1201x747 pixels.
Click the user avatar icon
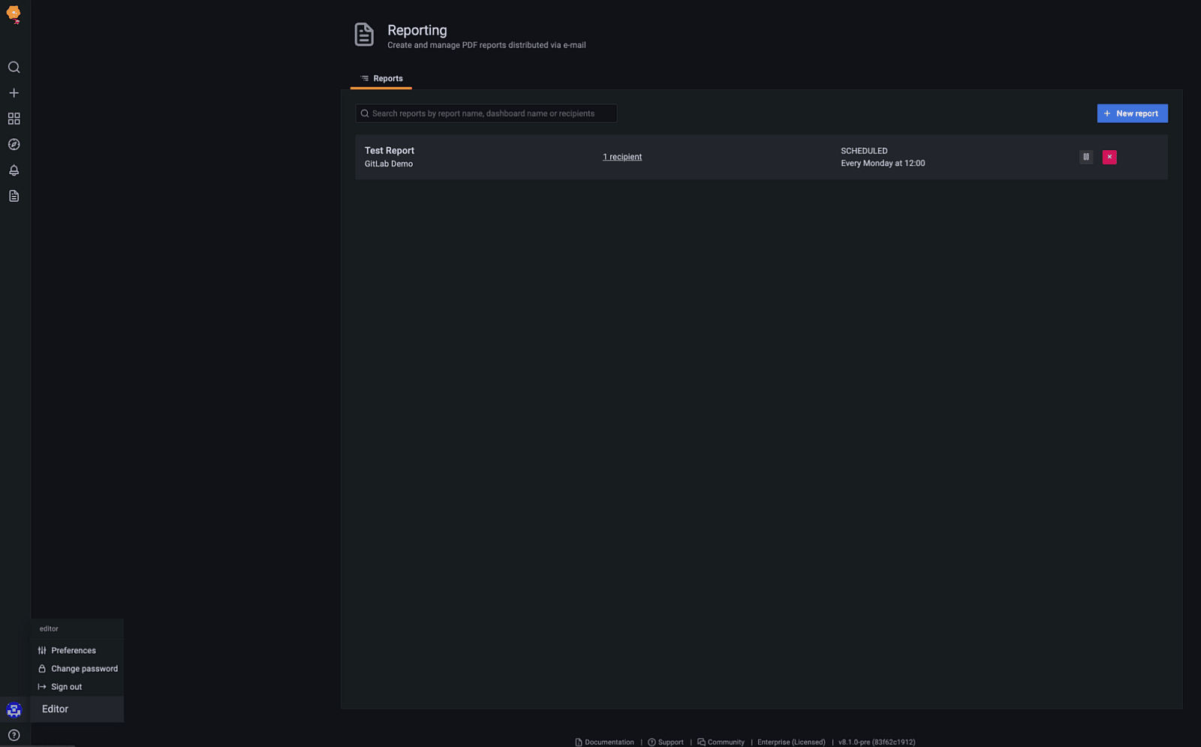pos(14,709)
